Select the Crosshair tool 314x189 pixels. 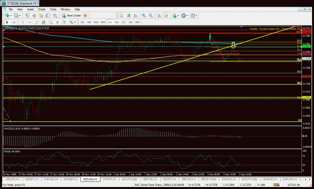(x=14, y=22)
